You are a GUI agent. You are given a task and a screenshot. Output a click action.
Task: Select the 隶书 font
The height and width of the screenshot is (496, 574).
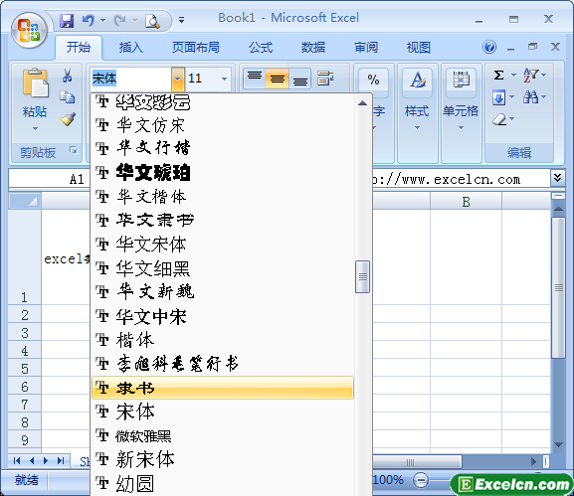pyautogui.click(x=223, y=388)
